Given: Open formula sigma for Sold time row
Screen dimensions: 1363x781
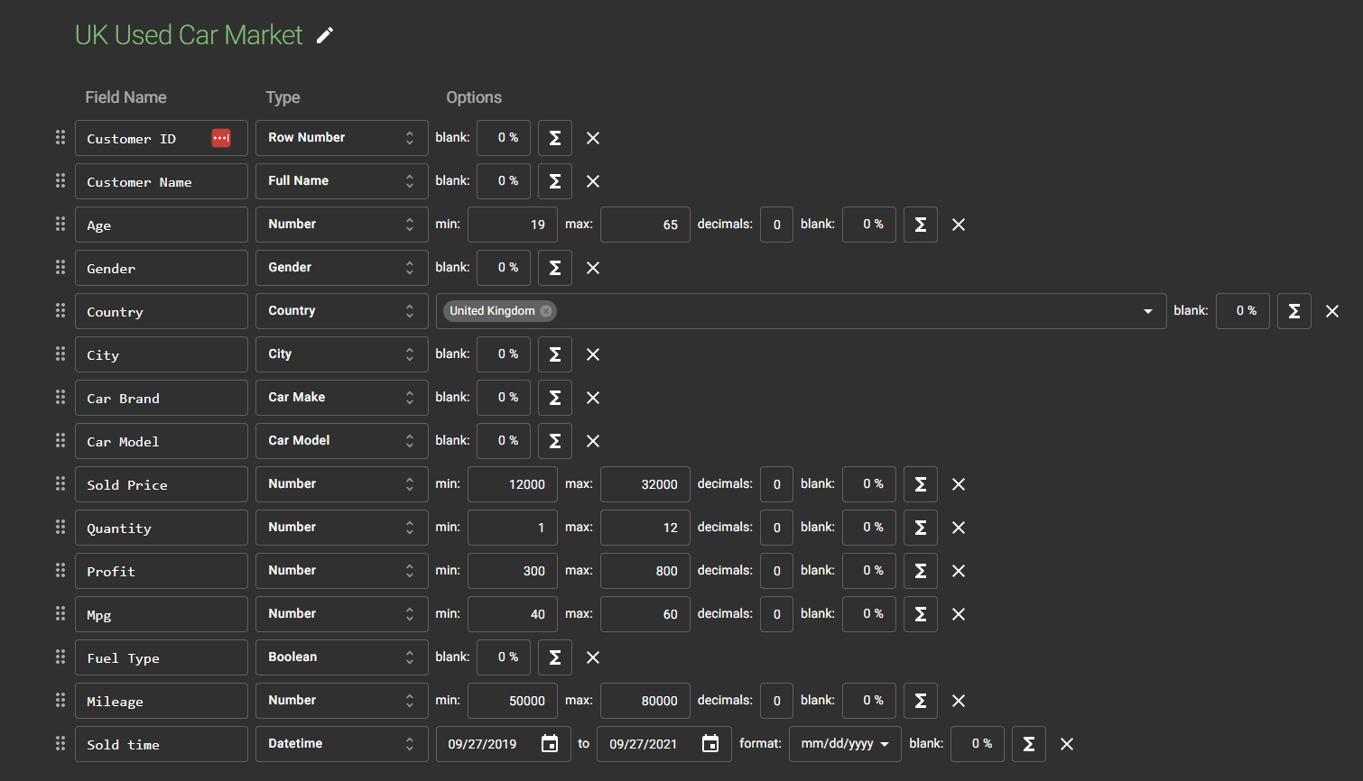Looking at the screenshot, I should pyautogui.click(x=1029, y=744).
